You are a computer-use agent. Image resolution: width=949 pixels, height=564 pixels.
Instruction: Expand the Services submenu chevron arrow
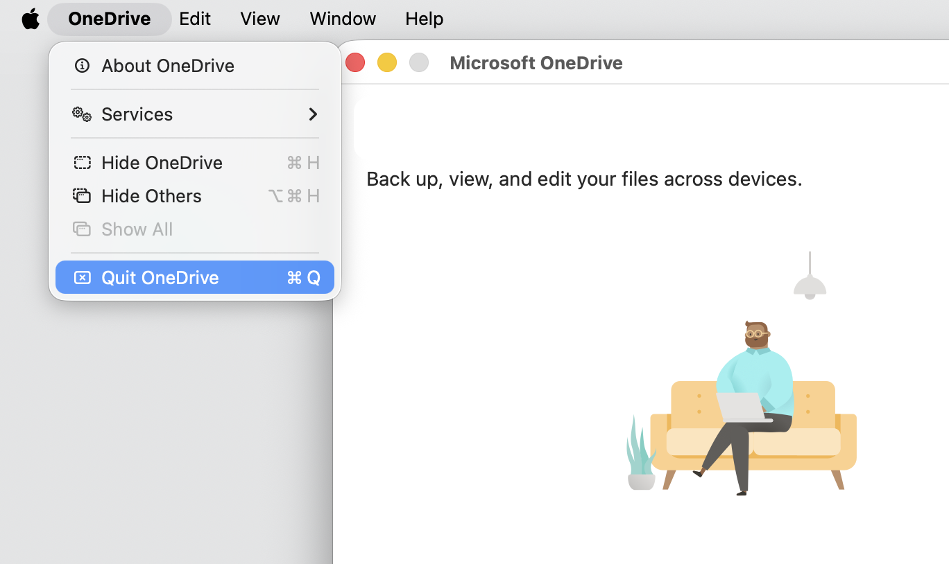(x=313, y=114)
